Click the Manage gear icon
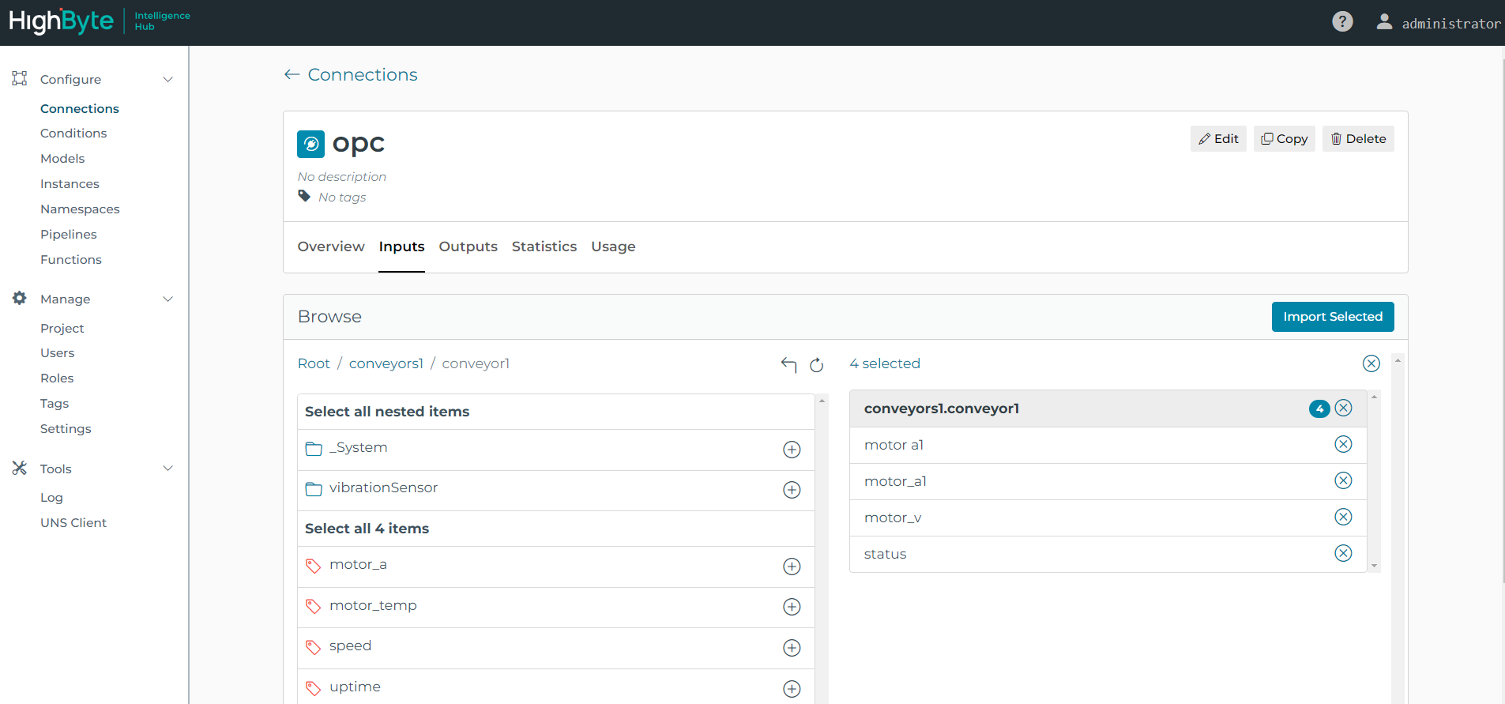The height and width of the screenshot is (704, 1505). click(20, 298)
